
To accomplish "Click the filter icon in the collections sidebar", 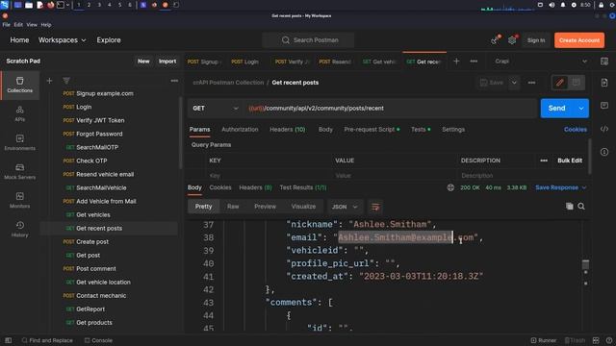I will (x=66, y=81).
